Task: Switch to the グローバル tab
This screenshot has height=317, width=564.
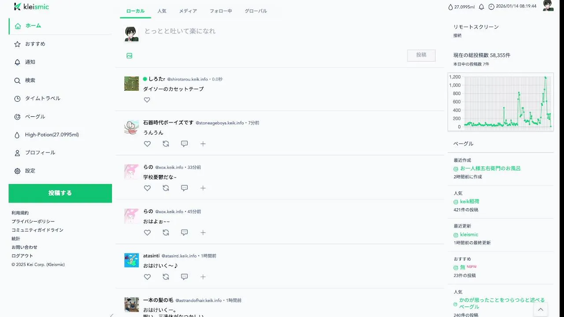Action: [256, 11]
